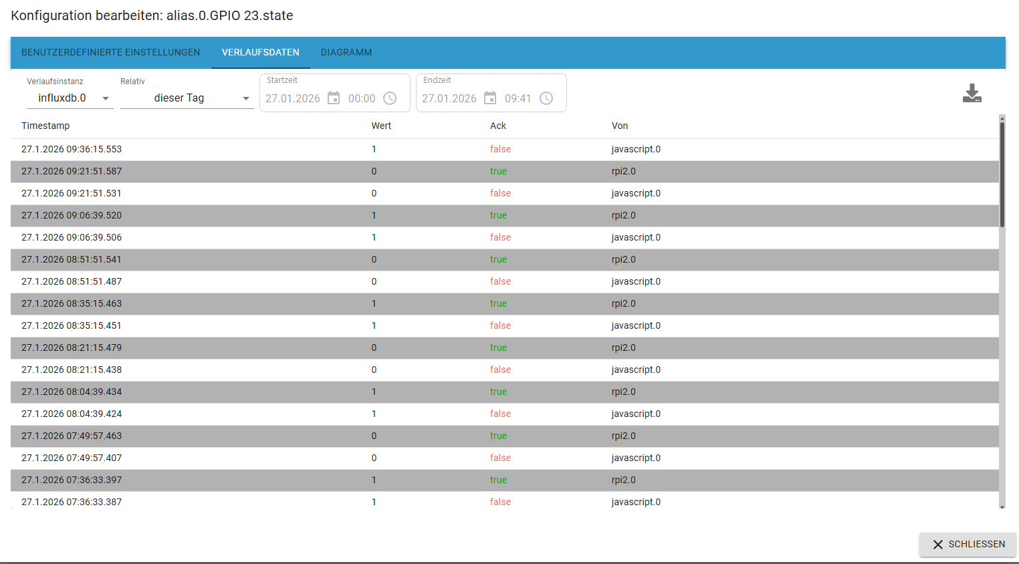Open the Startzeit clock time picker
This screenshot has height=564, width=1019.
pyautogui.click(x=390, y=98)
